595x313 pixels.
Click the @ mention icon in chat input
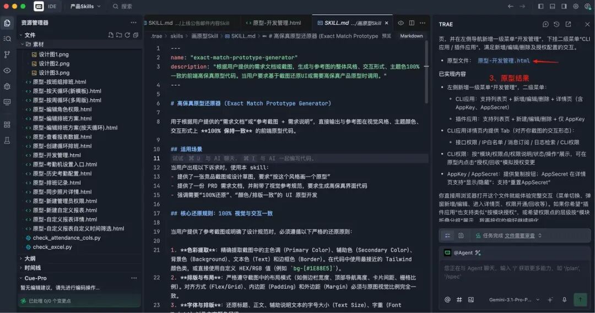point(447,299)
